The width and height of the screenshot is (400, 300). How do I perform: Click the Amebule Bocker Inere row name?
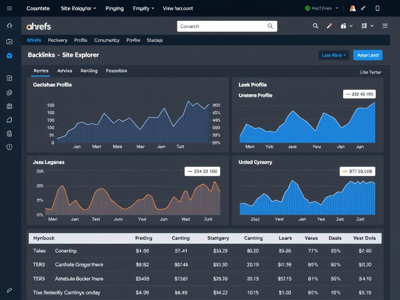pyautogui.click(x=79, y=279)
